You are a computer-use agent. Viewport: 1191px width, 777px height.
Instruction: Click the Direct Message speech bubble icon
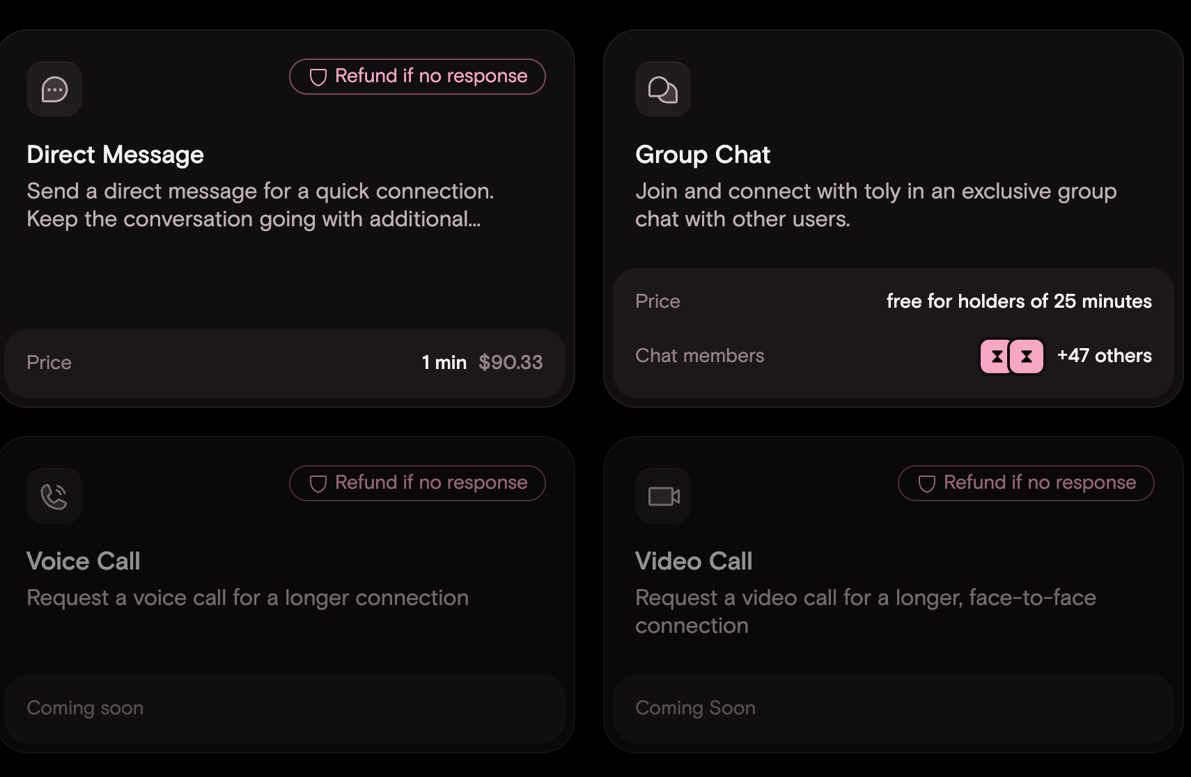click(x=54, y=89)
